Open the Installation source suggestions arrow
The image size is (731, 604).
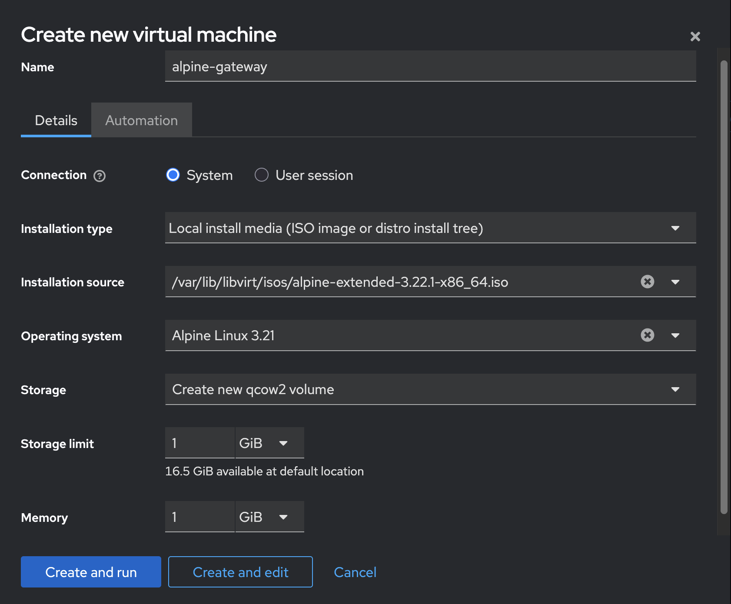click(675, 282)
